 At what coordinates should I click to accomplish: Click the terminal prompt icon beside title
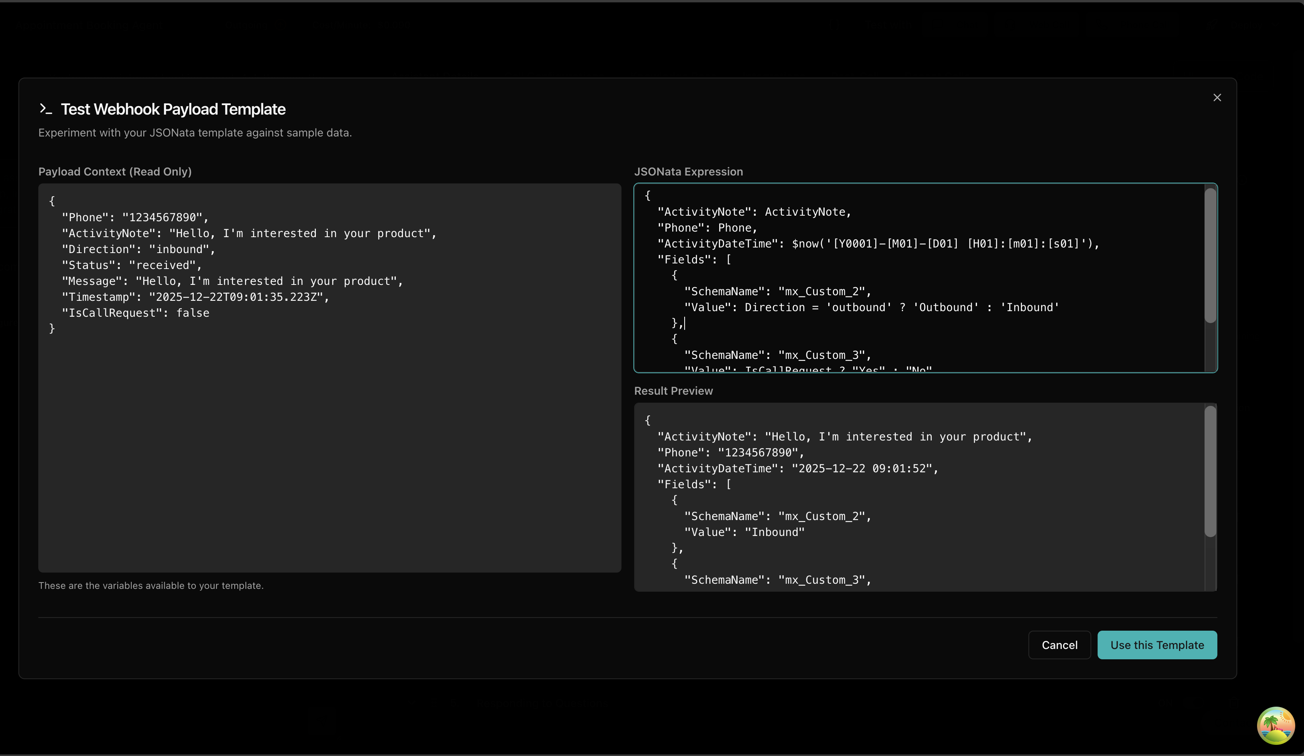click(46, 109)
